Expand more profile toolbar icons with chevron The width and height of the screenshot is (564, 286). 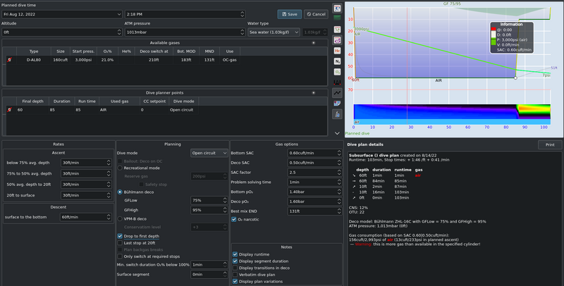click(x=337, y=132)
